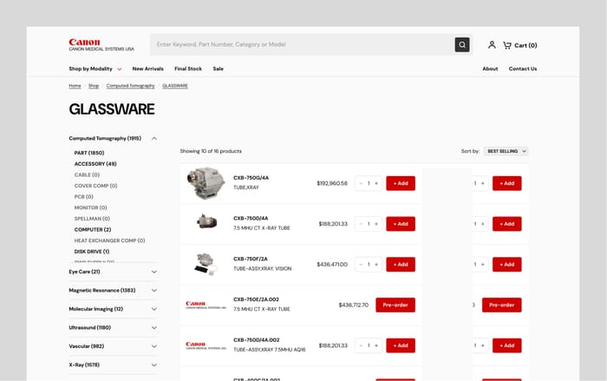The width and height of the screenshot is (607, 381).
Task: Open the Final Stock page
Action: [x=188, y=69]
